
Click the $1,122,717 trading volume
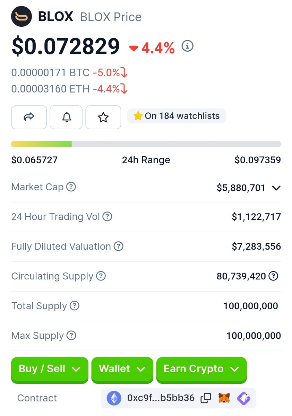pos(256,217)
